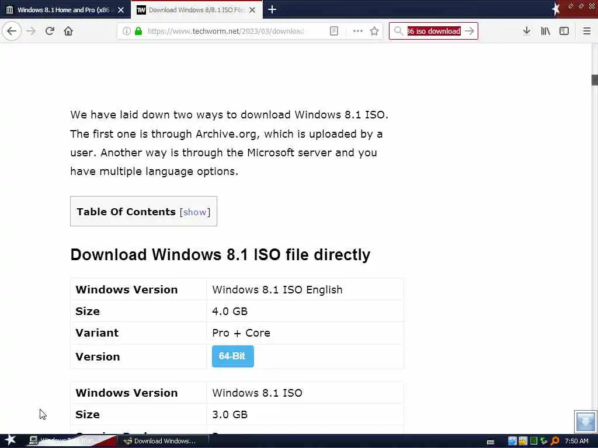Screen dimensions: 598x448
Task: Click the keyboard icon in system tray
Action: [x=491, y=442]
